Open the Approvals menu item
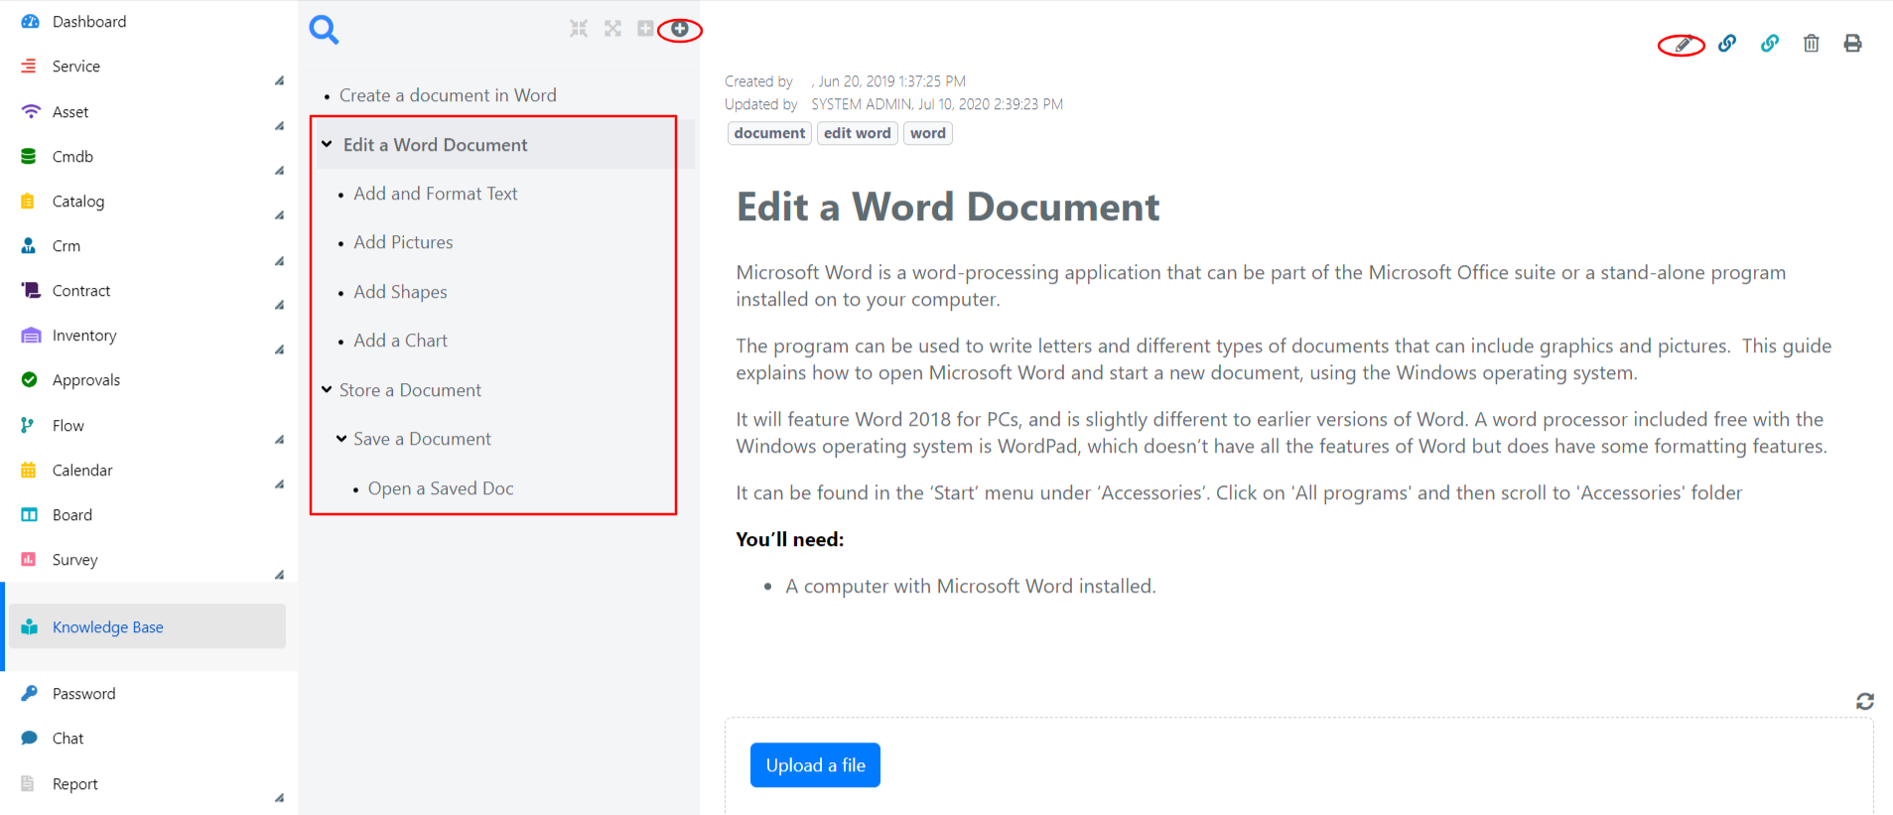Viewport: 1893px width, 815px height. [86, 380]
